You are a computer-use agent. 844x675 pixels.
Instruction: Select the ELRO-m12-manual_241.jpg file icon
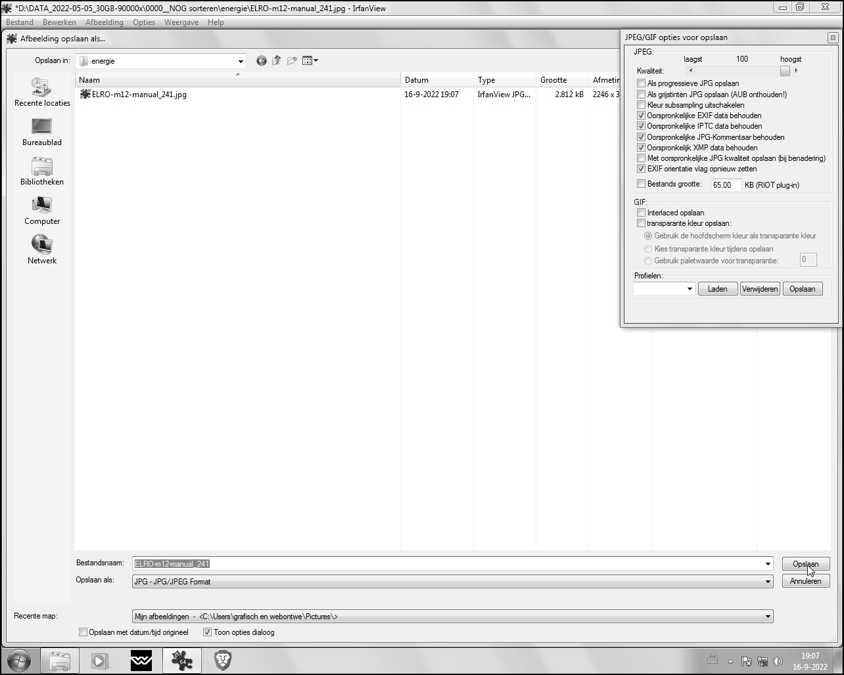85,95
